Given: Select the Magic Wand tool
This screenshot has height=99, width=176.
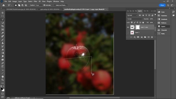Looking at the screenshot, I should pos(2,23).
